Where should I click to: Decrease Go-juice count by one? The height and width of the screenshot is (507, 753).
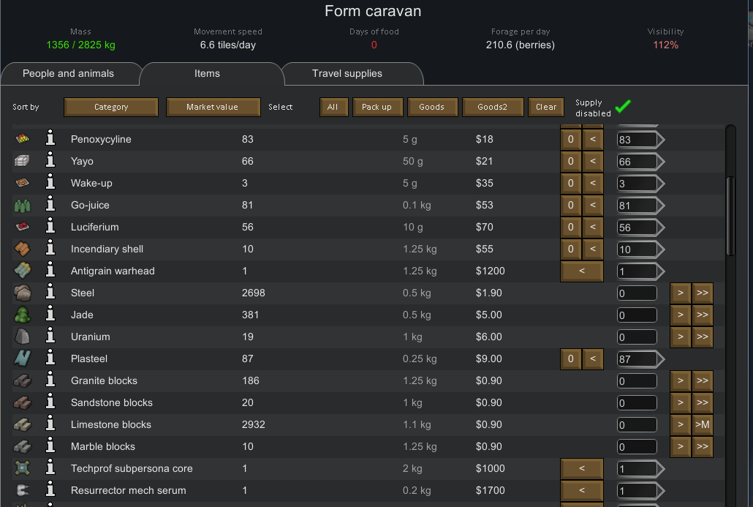[x=593, y=205]
